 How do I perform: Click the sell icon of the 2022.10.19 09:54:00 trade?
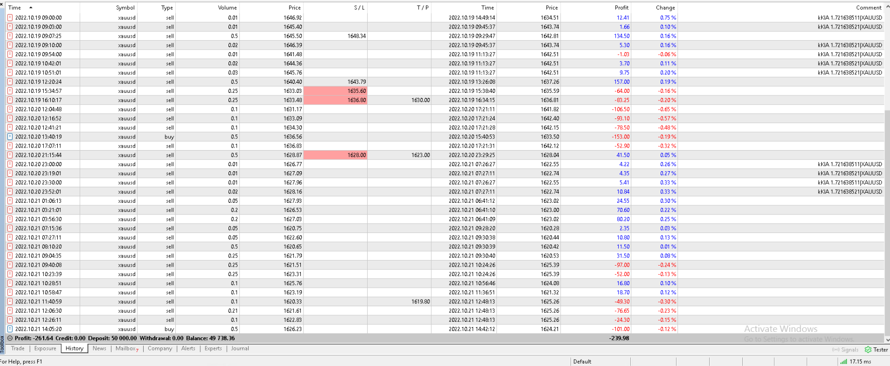[x=10, y=54]
